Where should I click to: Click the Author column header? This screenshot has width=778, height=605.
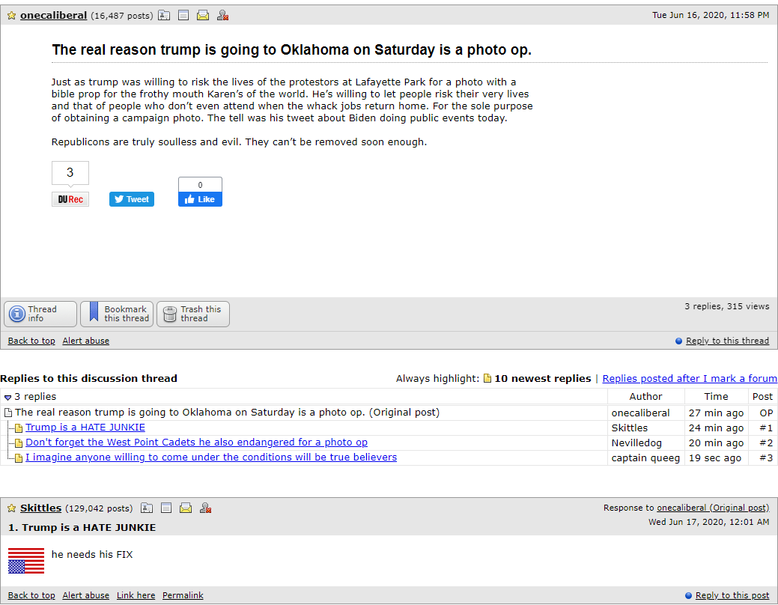pos(645,397)
